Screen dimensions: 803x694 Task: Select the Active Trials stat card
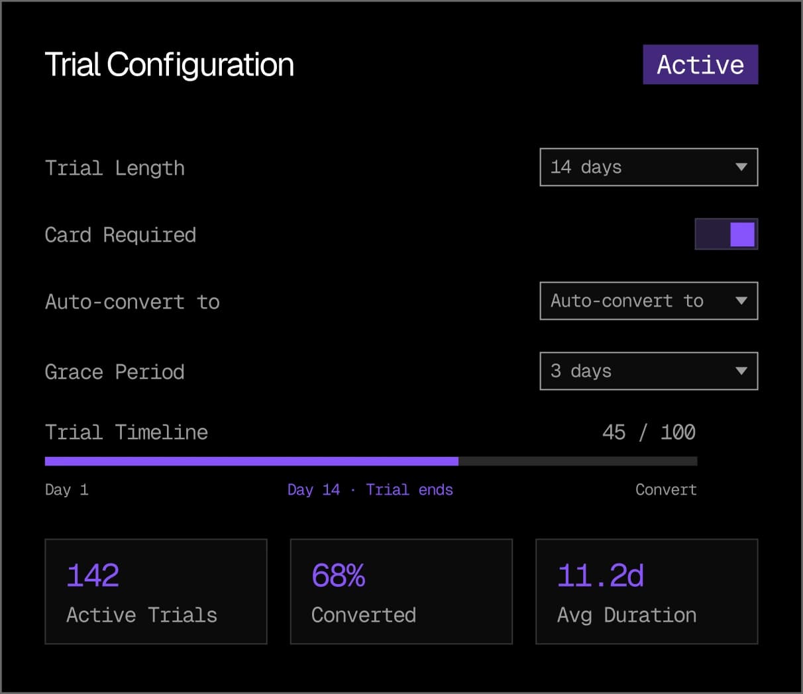(156, 591)
